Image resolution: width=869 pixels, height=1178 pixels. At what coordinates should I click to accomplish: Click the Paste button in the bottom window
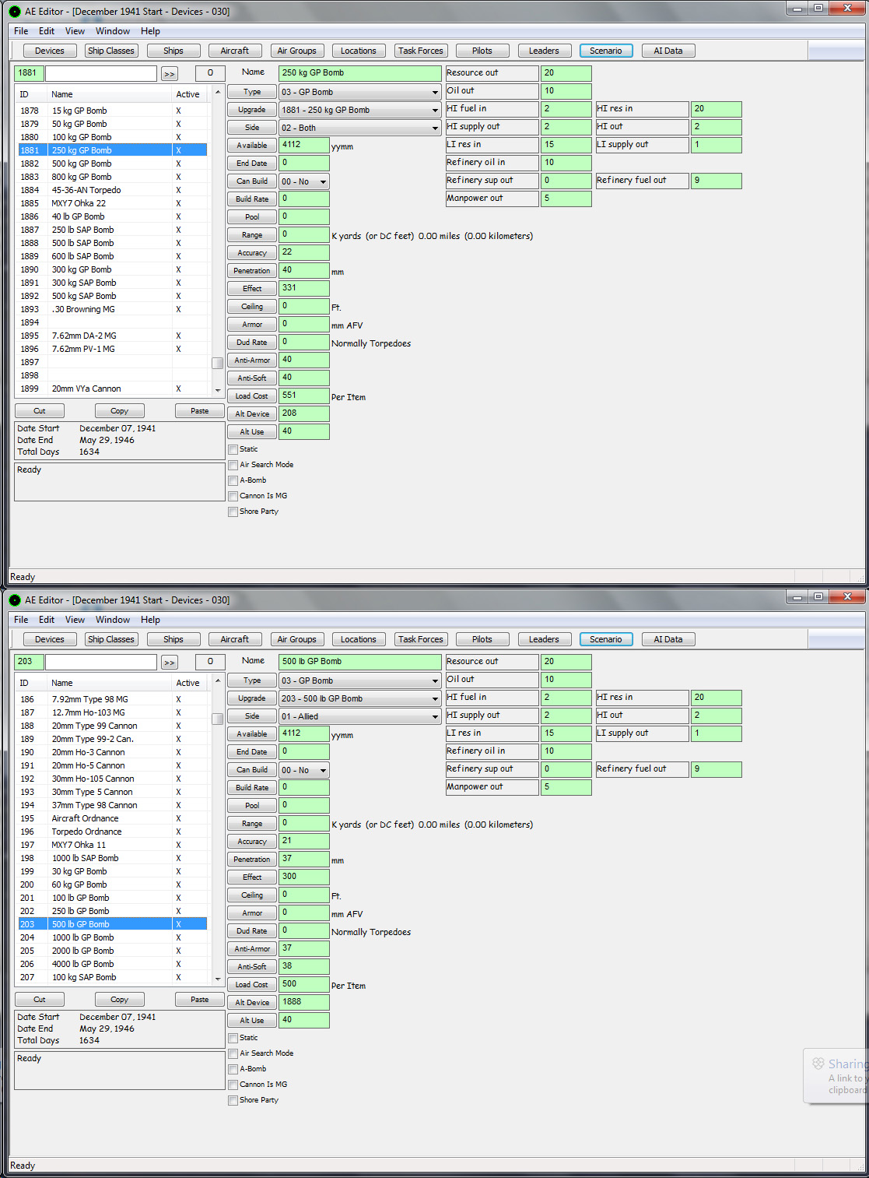(200, 1000)
